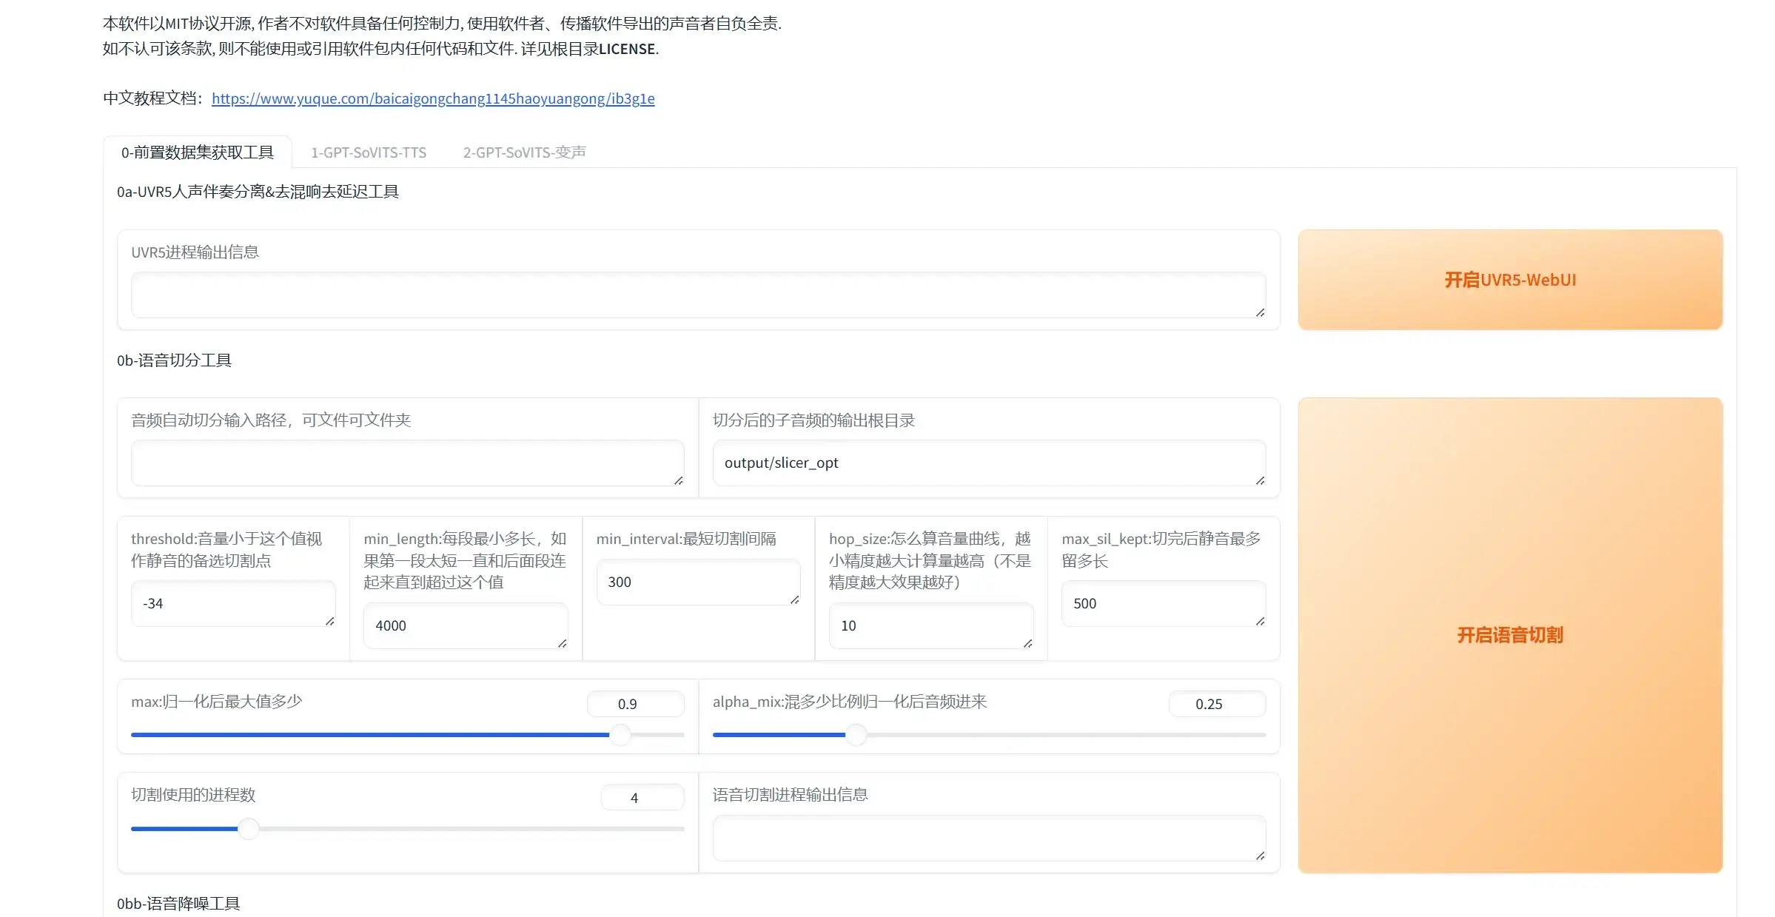Click the max normalization slider handle
Image resolution: width=1775 pixels, height=917 pixels.
(x=620, y=735)
